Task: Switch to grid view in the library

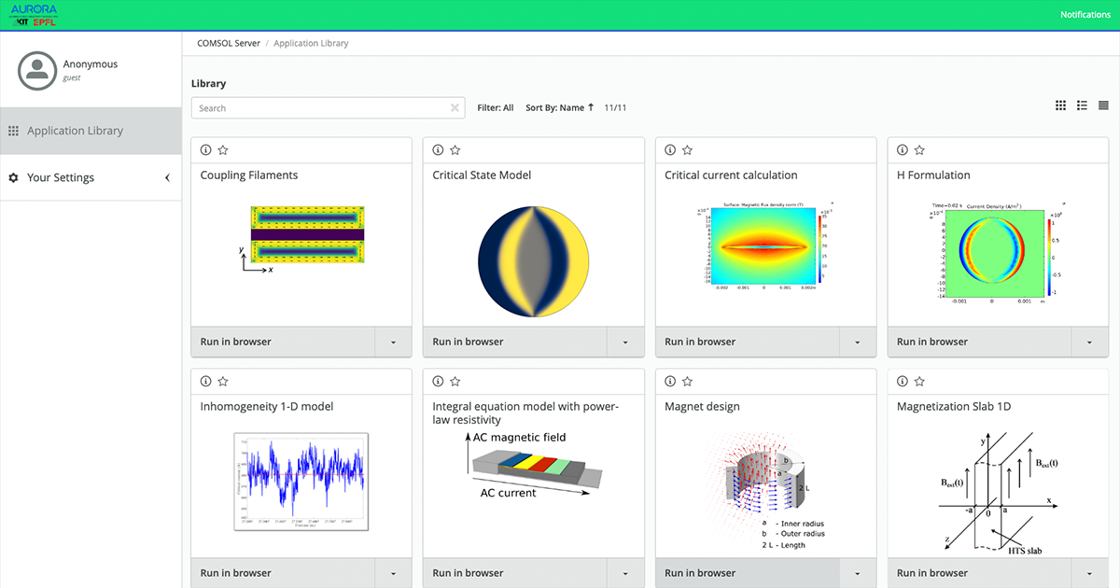Action: (x=1060, y=105)
